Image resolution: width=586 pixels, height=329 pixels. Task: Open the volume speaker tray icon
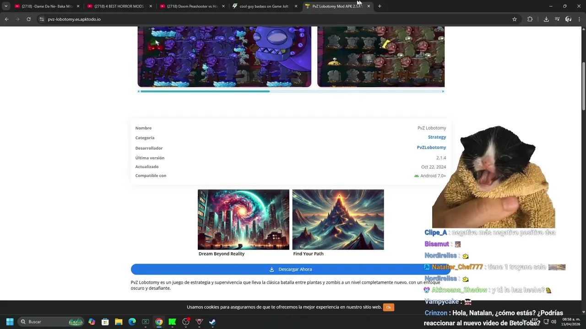[553, 322]
